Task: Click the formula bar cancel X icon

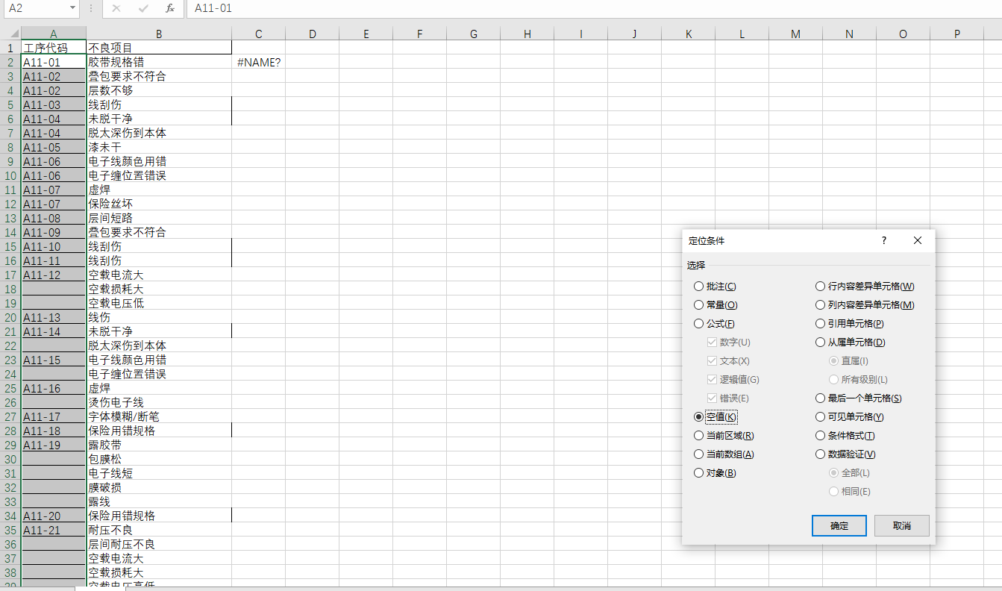Action: coord(116,8)
